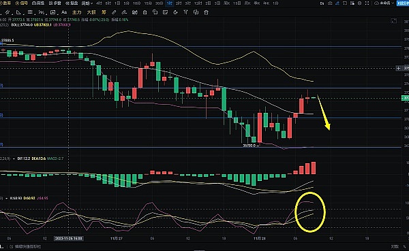The height and width of the screenshot is (251, 409).
Task: Click the Ds icon in top bar
Action: click(x=322, y=3)
